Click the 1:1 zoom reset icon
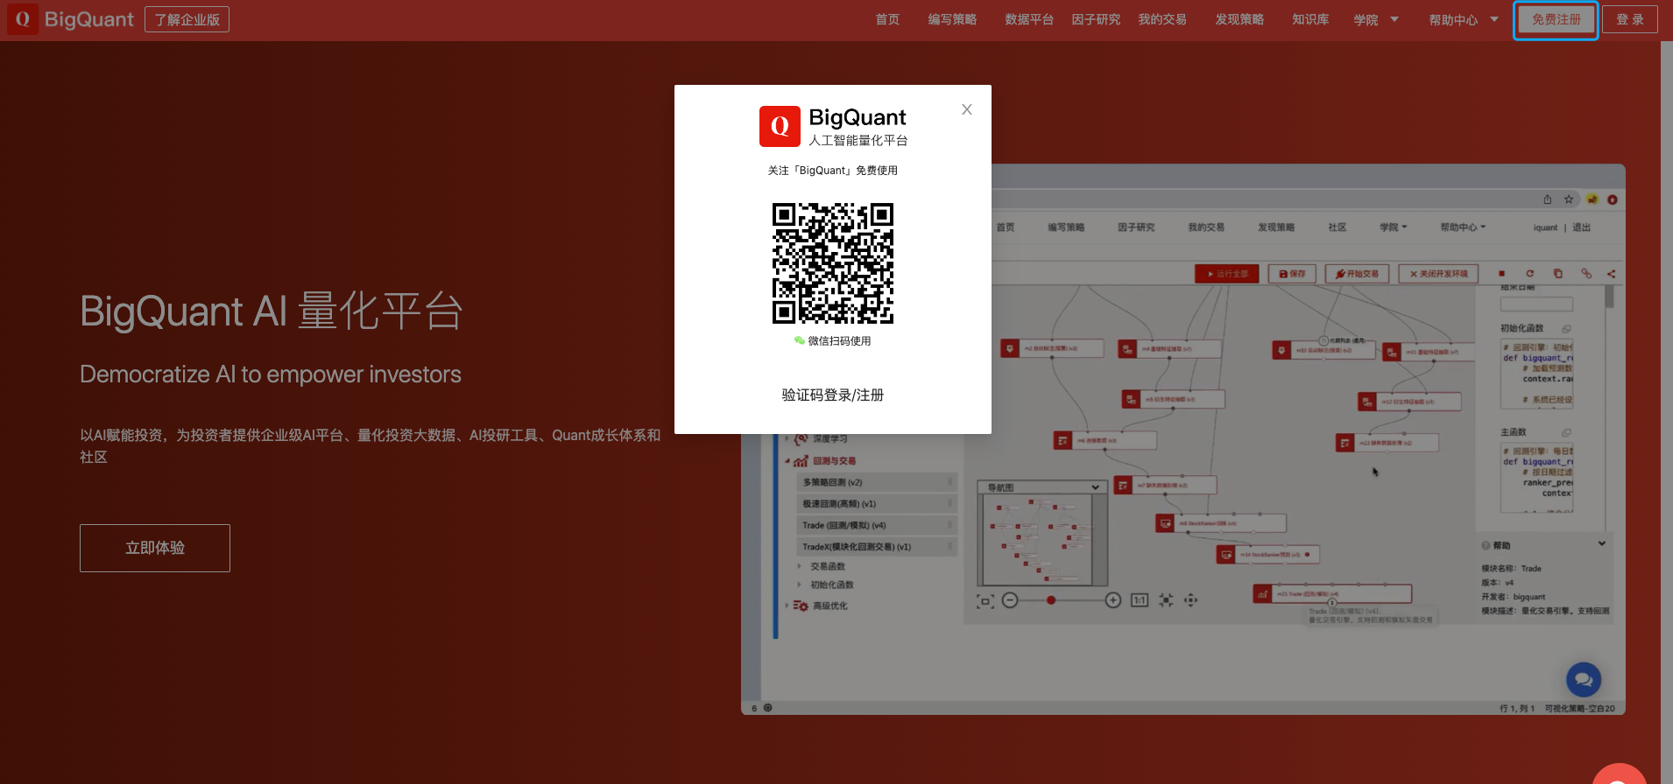Screen dimensions: 1673x784 (x=1140, y=600)
